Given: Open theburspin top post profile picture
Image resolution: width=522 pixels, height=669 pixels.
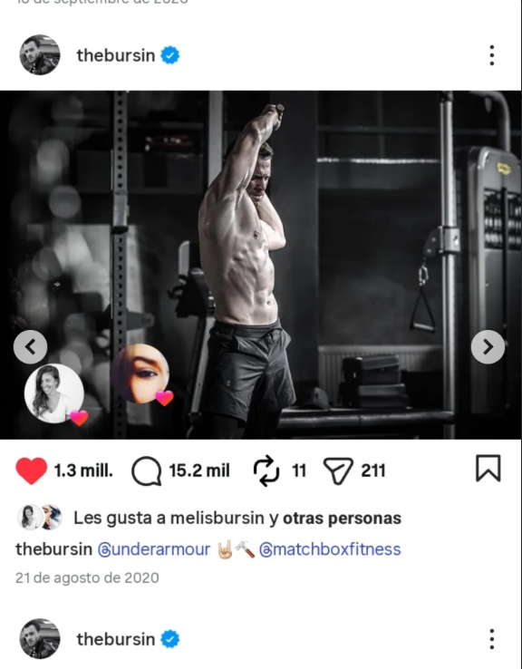Looking at the screenshot, I should pos(40,55).
